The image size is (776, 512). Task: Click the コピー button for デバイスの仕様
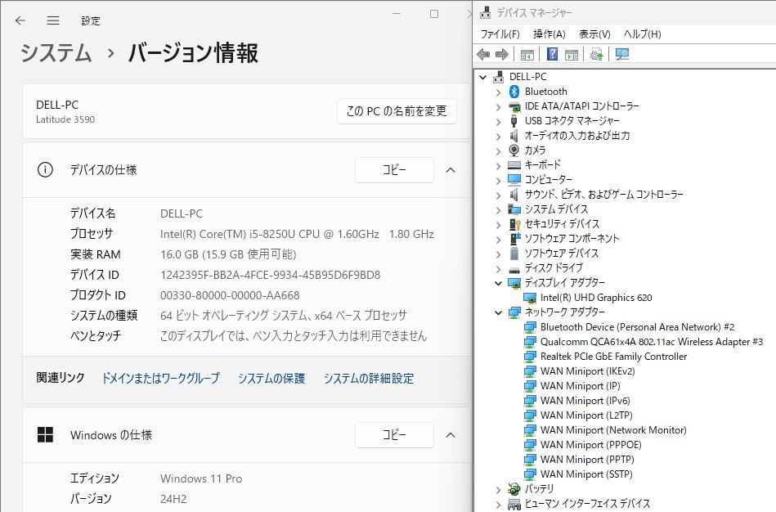tap(394, 169)
